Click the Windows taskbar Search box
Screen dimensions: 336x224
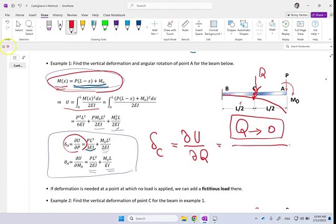[x=152, y=218]
